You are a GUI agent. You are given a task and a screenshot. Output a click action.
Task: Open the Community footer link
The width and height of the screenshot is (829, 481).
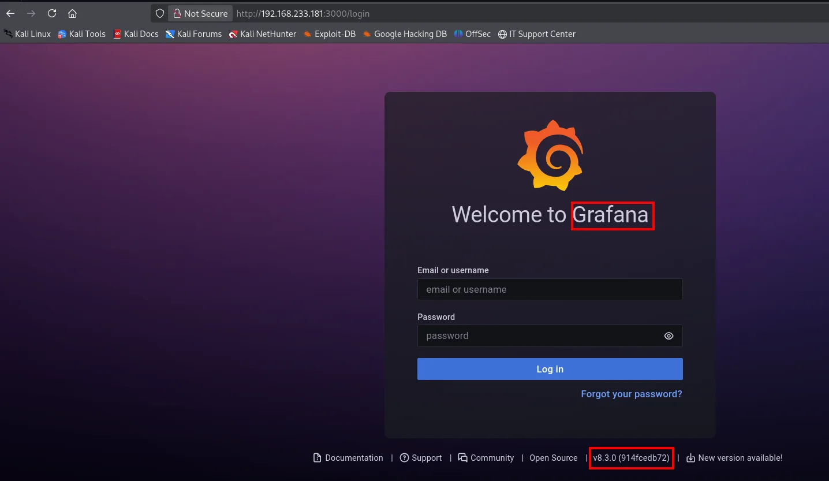(486, 458)
